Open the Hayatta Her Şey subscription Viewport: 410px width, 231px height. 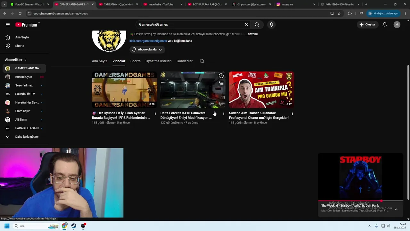pyautogui.click(x=24, y=103)
